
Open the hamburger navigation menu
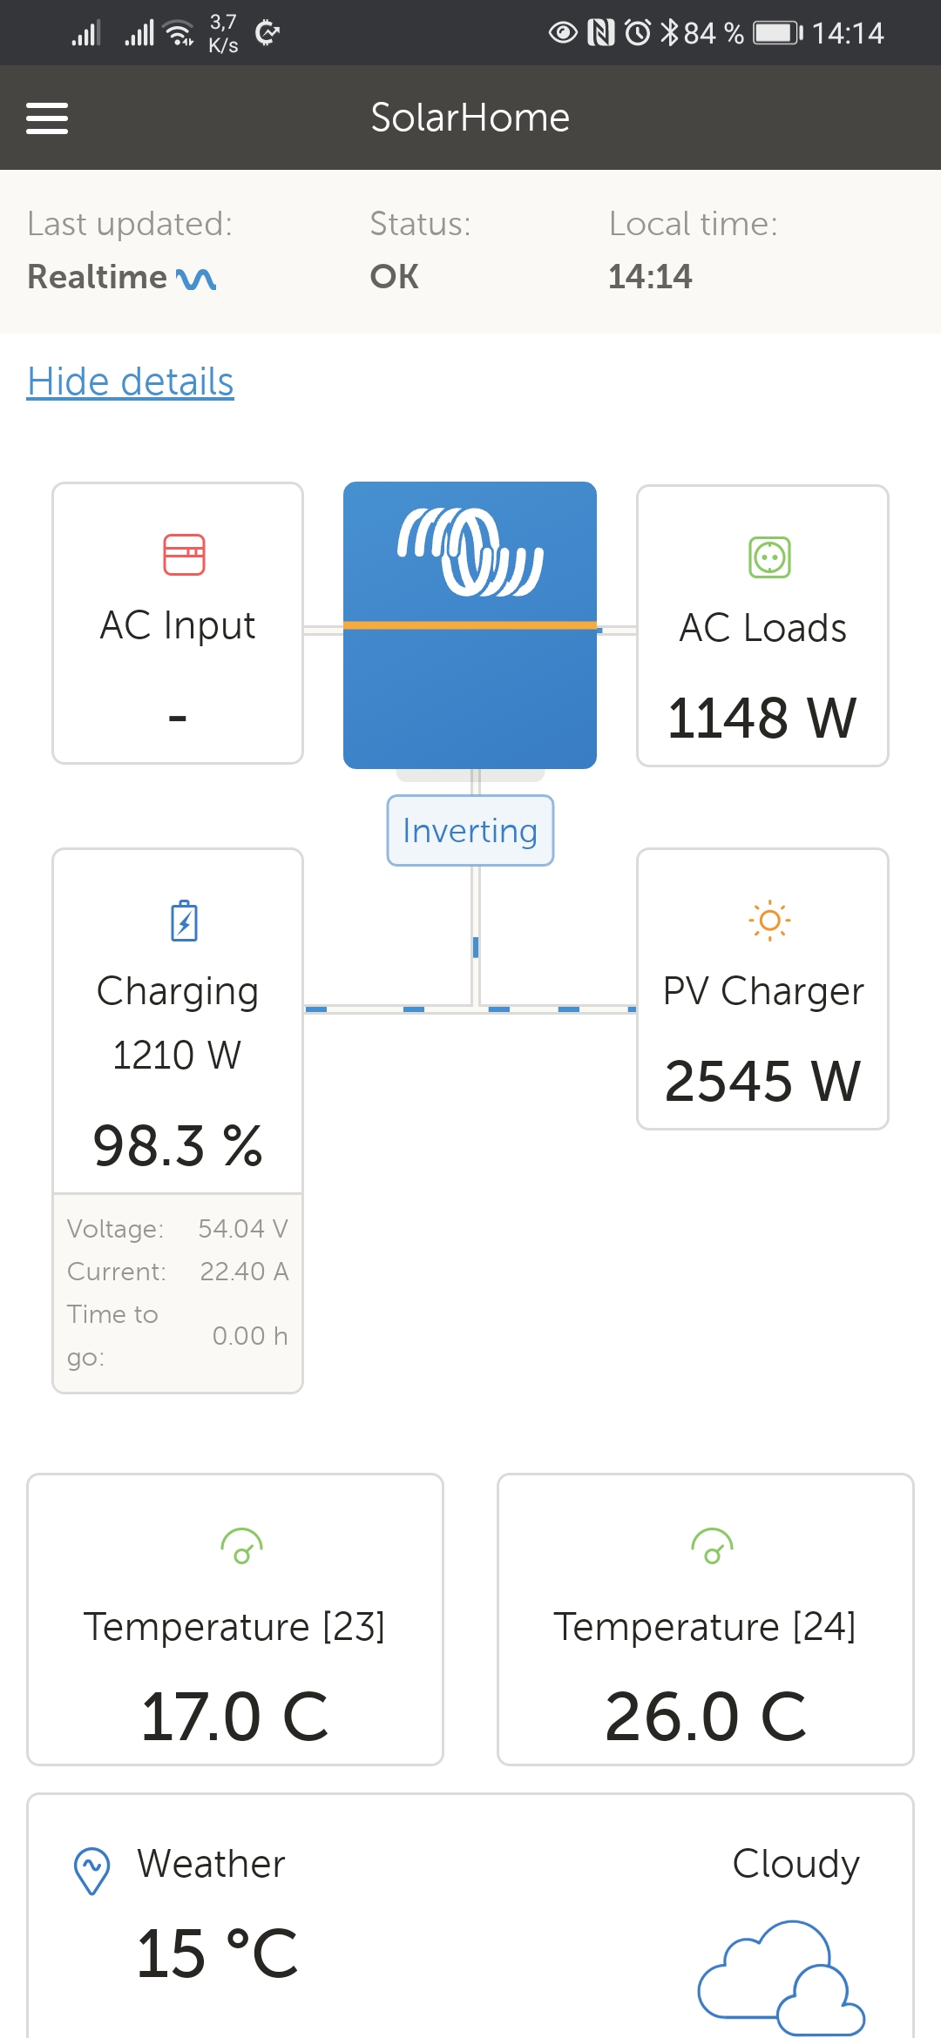[x=47, y=118]
